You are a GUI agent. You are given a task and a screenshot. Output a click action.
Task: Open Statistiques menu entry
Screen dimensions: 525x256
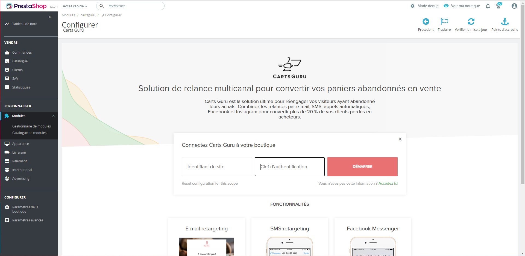(x=21, y=87)
